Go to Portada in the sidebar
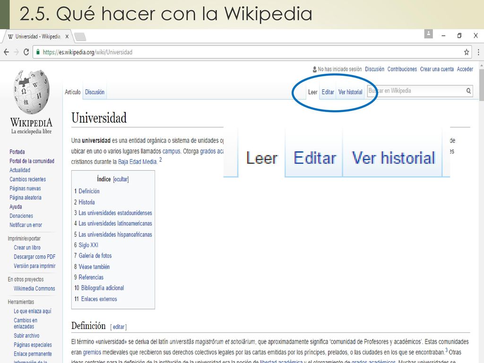Viewport: 484px width, 363px height. point(17,152)
